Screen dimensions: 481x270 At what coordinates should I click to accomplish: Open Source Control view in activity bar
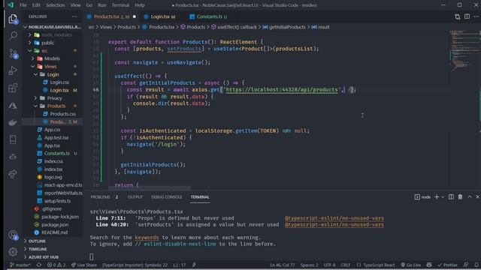point(13,53)
